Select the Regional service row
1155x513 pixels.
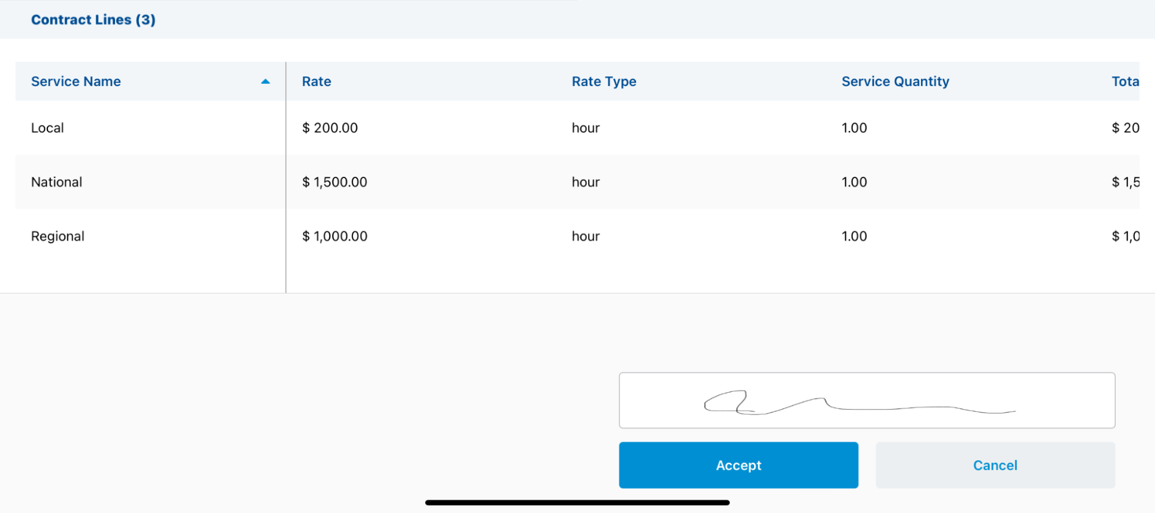pos(58,236)
